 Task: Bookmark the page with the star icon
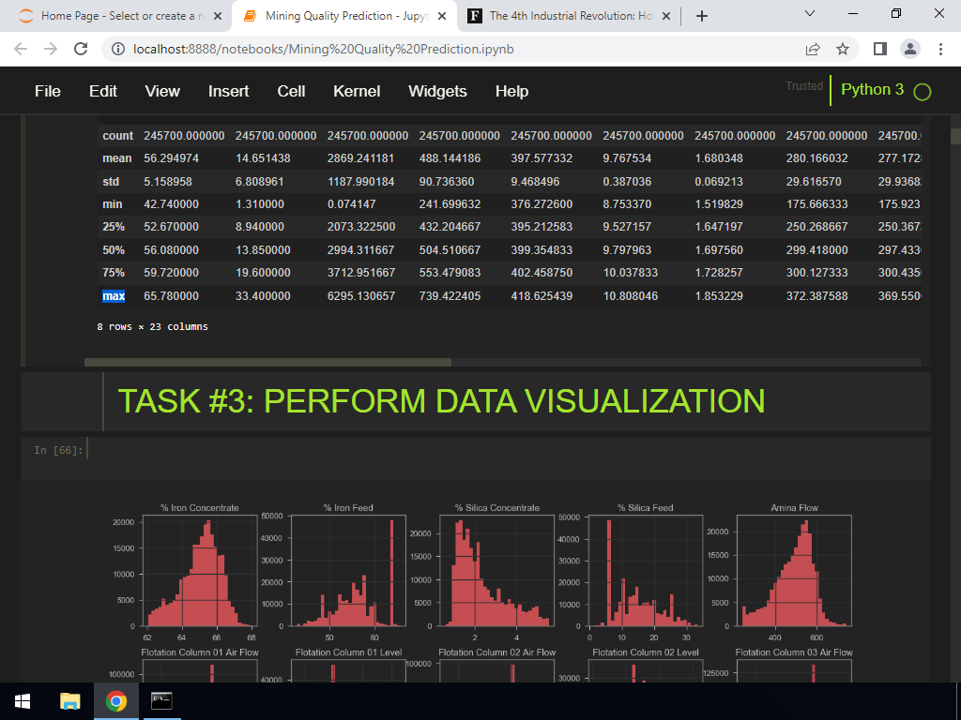tap(842, 49)
